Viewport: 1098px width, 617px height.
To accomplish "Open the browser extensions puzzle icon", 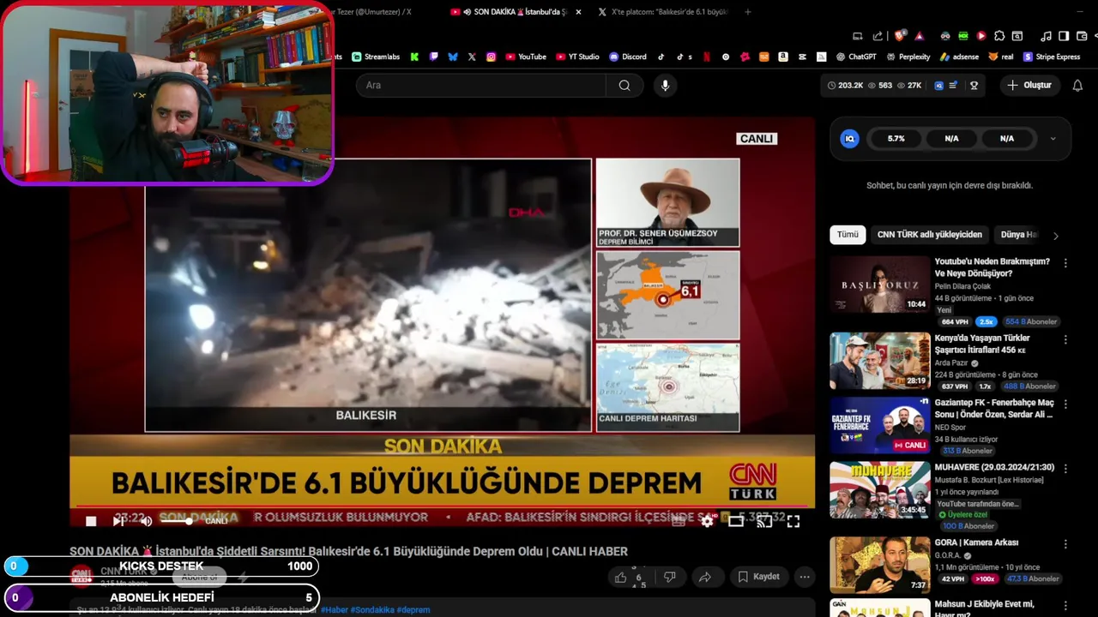I will click(x=999, y=35).
